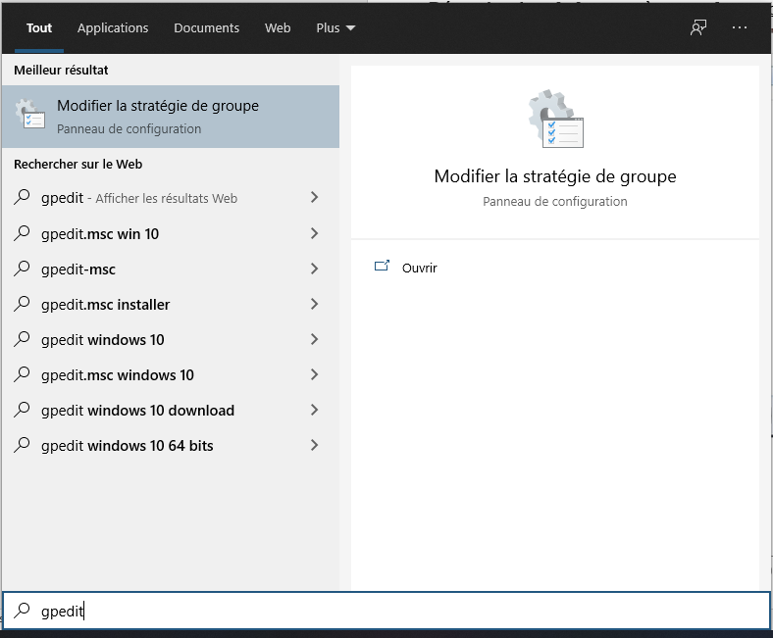This screenshot has width=773, height=638.
Task: Expand arrow next to gpedit.msc windows 10
Action: [315, 374]
